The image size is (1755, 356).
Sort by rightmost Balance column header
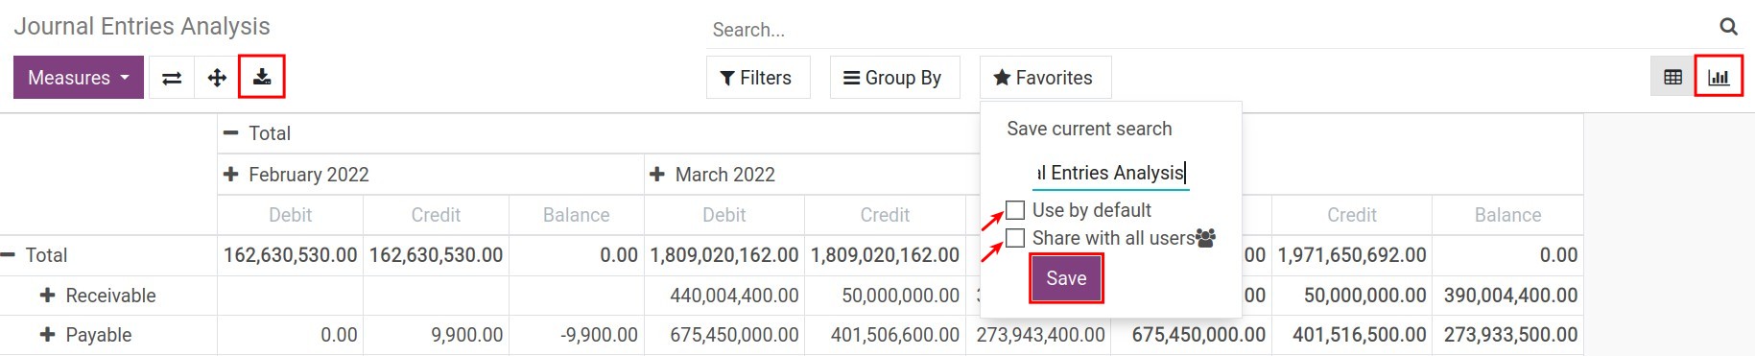1507,215
